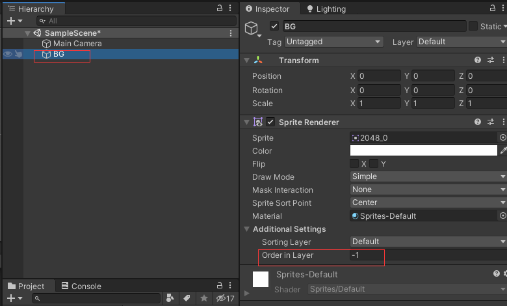507x306 pixels.
Task: Lock the Inspector panel
Action: pyautogui.click(x=493, y=8)
